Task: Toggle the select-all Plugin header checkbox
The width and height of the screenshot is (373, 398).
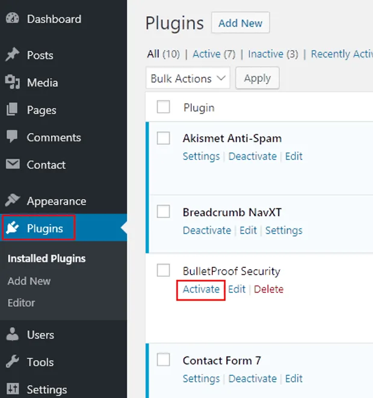Action: [164, 107]
